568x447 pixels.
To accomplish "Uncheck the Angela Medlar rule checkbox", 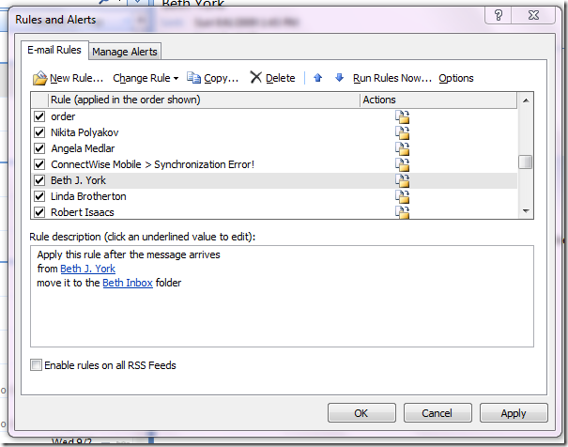I will [x=39, y=148].
